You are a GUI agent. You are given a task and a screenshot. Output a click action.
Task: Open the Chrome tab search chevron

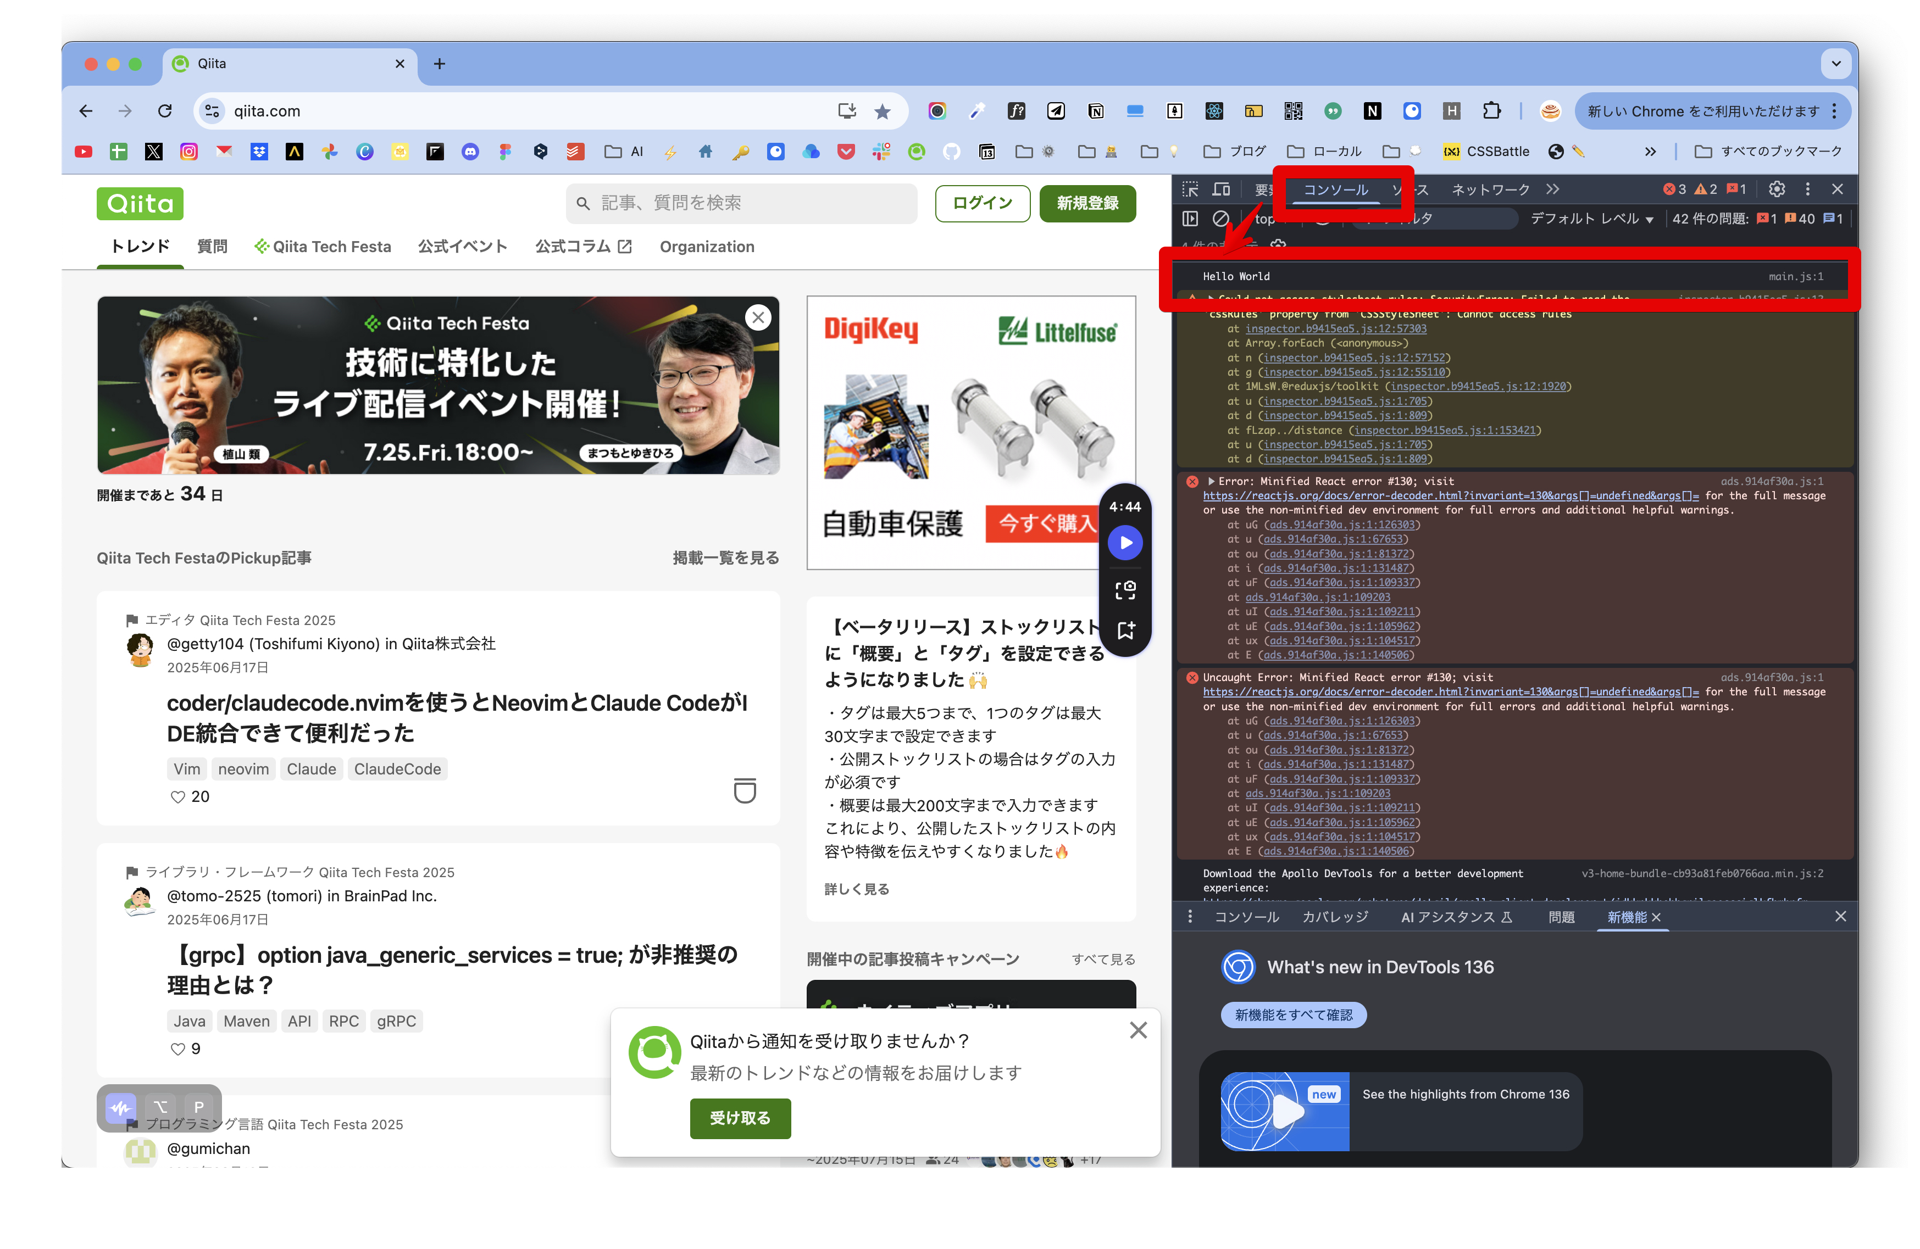pyautogui.click(x=1835, y=64)
